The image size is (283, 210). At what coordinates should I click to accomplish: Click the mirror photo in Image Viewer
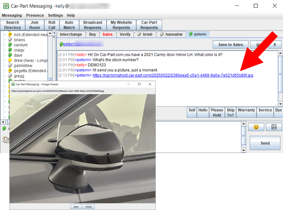(83, 148)
